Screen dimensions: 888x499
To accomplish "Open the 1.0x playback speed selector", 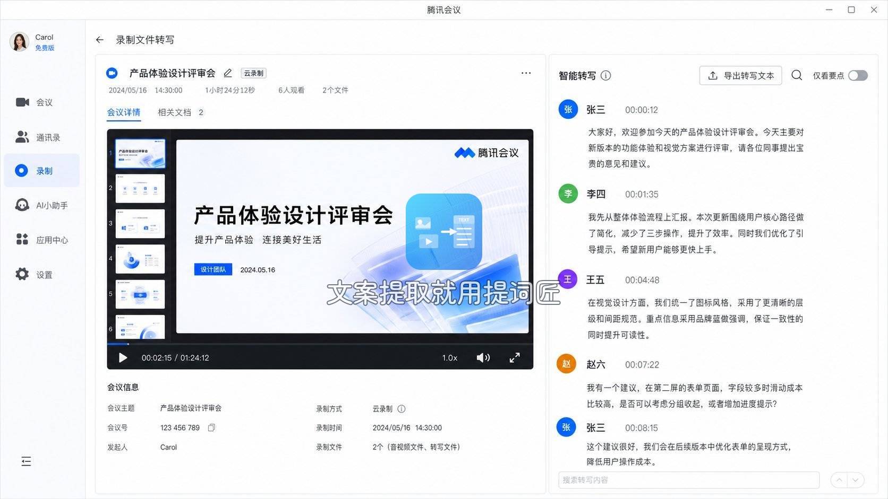I will [450, 358].
